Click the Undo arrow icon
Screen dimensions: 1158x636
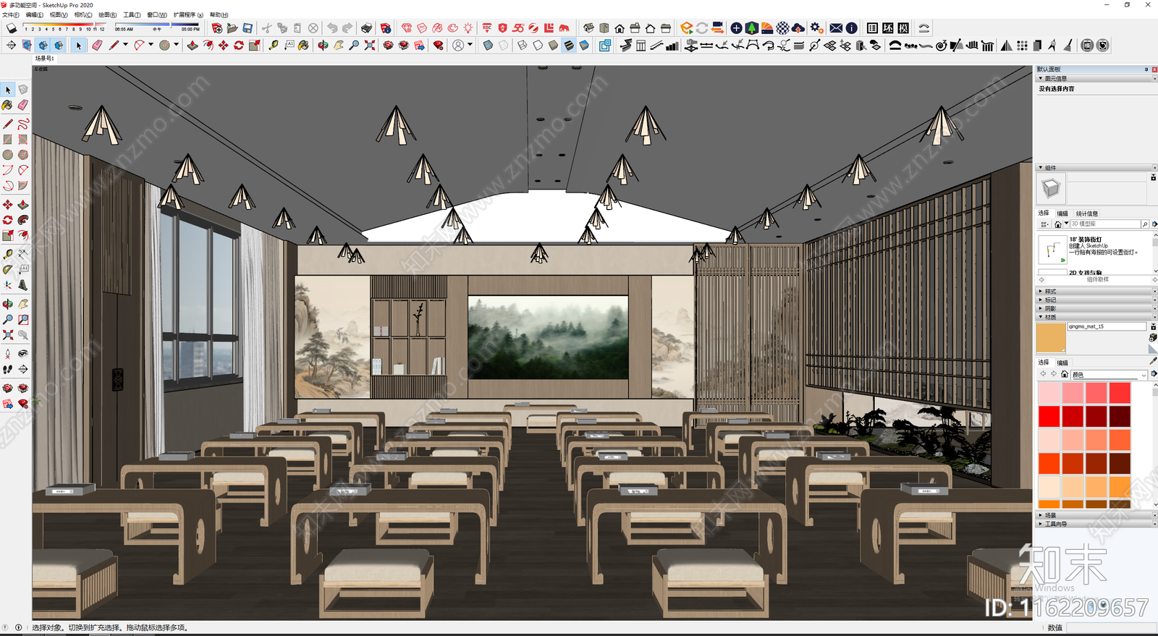331,28
